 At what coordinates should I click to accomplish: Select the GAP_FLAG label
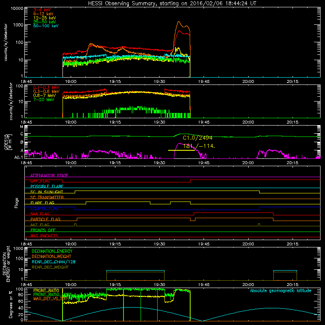pyautogui.click(x=40, y=181)
